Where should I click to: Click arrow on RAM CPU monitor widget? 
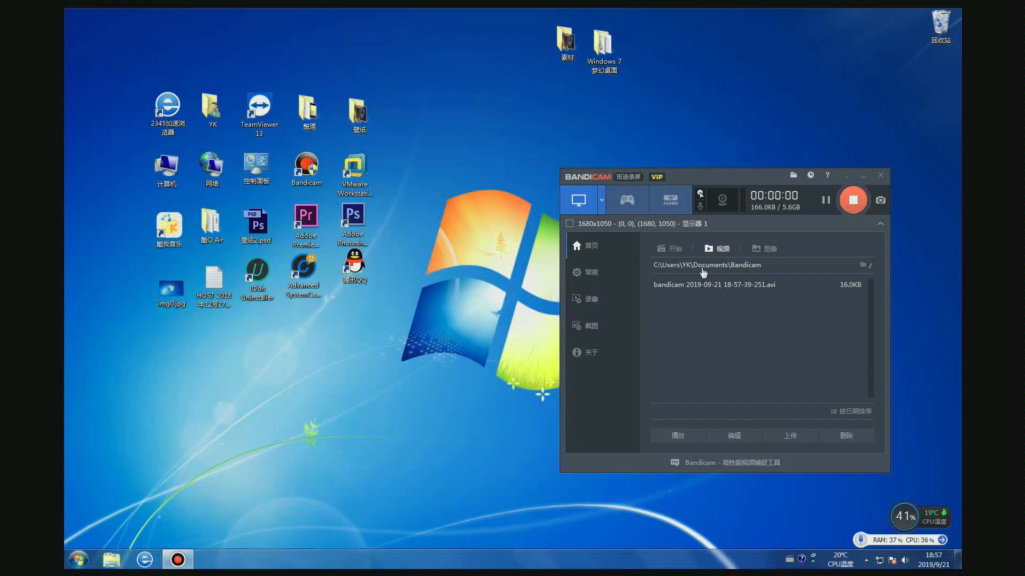coord(942,540)
